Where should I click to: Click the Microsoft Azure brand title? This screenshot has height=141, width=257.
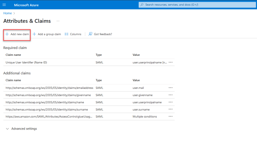pos(26,5)
